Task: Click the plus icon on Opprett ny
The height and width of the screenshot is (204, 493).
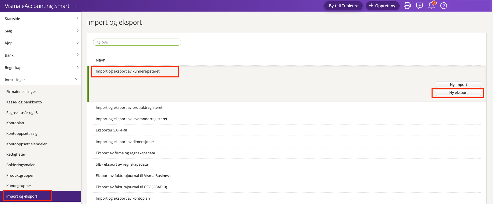Action: (x=371, y=5)
